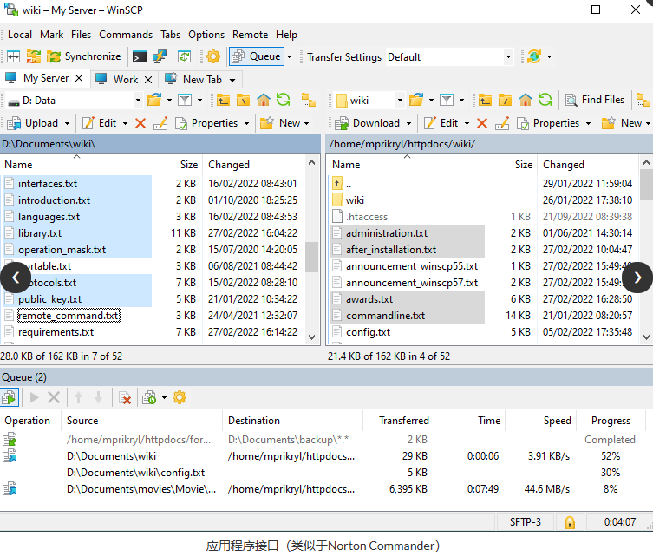Viewport: 653px width, 556px height.
Task: Refresh the remote panel
Action: [x=545, y=100]
